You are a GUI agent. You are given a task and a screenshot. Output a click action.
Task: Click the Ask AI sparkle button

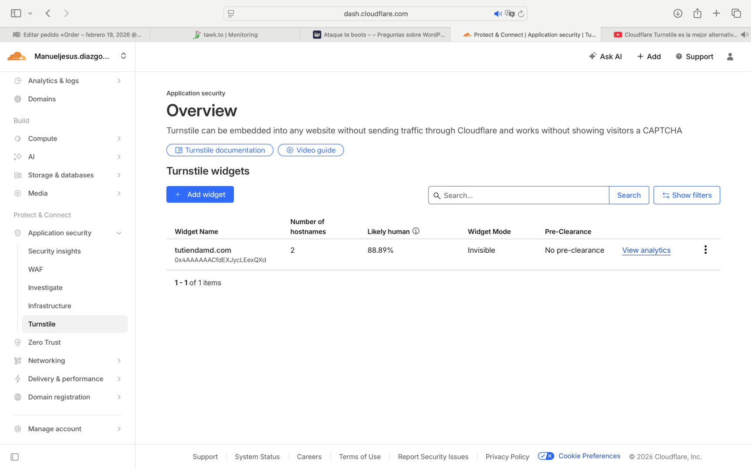pyautogui.click(x=605, y=56)
